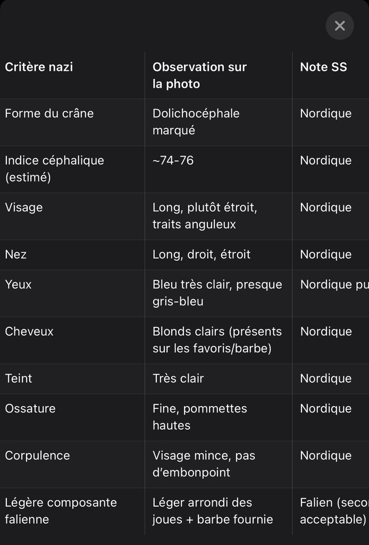Select the "Yeux" row label
369x545 pixels.
[19, 284]
